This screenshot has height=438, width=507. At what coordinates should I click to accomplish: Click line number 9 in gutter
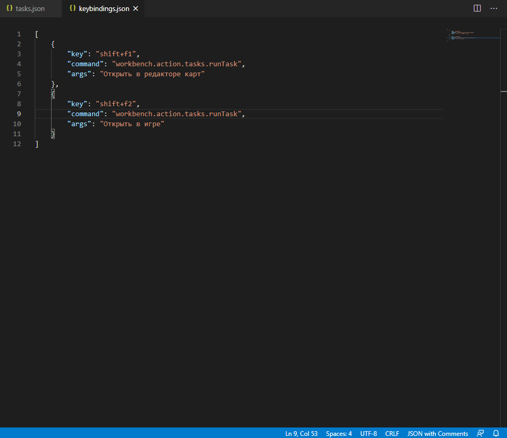click(x=19, y=114)
